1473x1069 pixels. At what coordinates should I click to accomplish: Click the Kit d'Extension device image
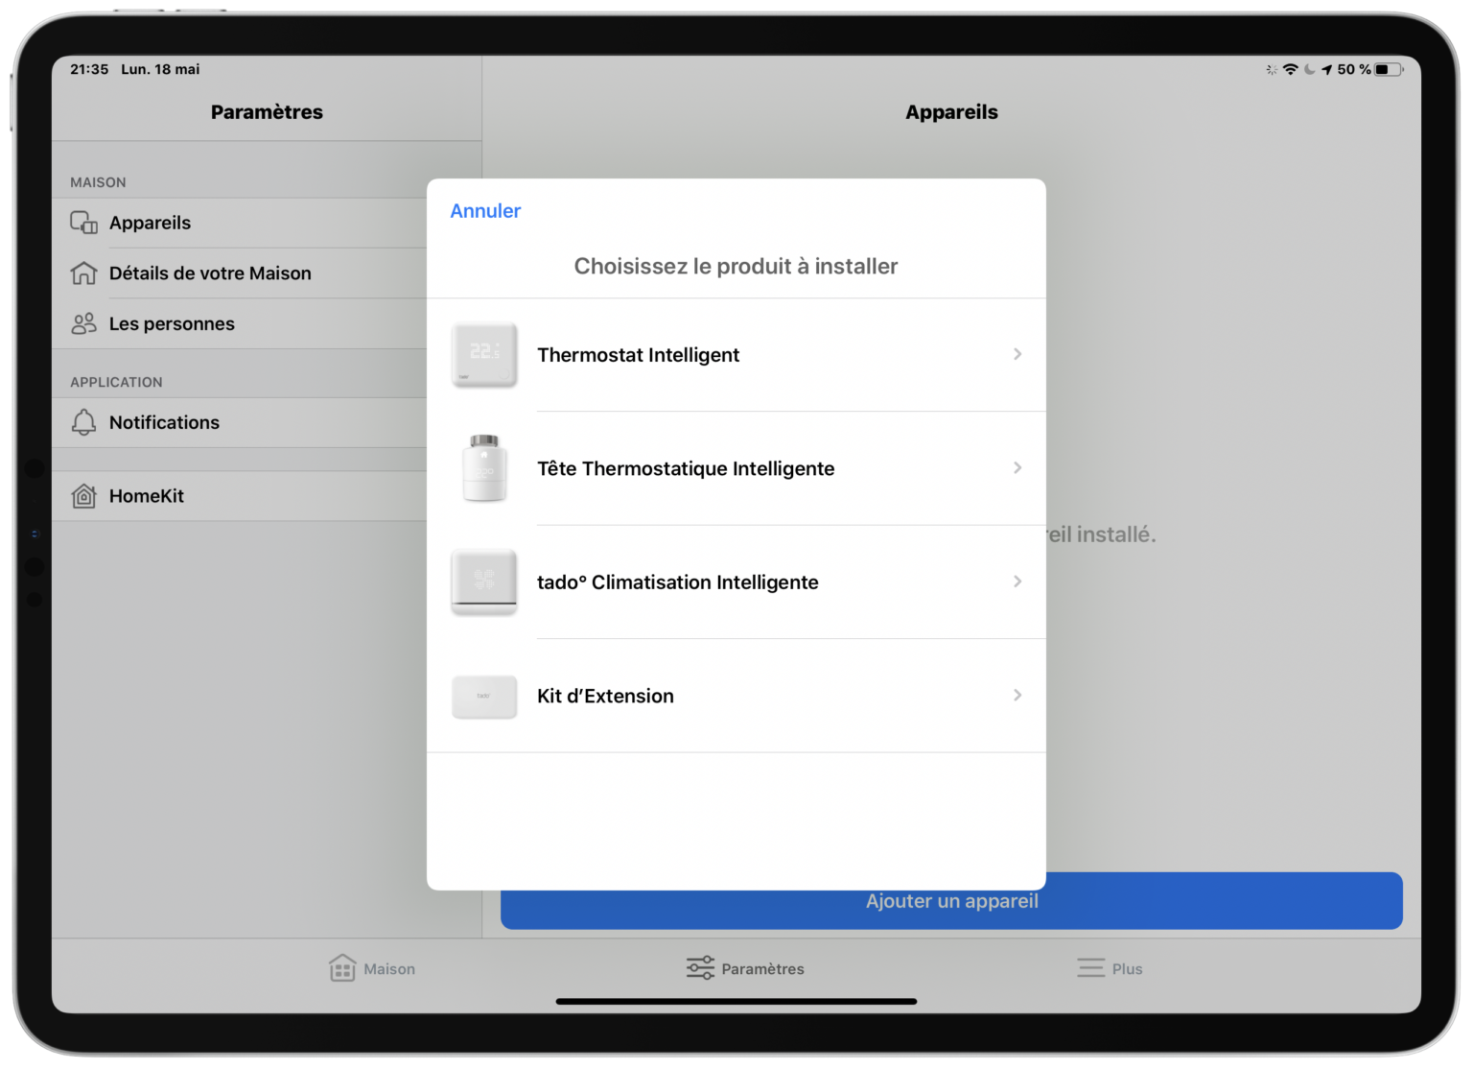click(x=484, y=697)
